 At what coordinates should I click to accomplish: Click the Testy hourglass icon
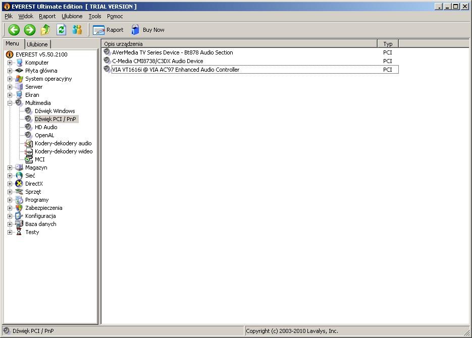click(x=19, y=232)
